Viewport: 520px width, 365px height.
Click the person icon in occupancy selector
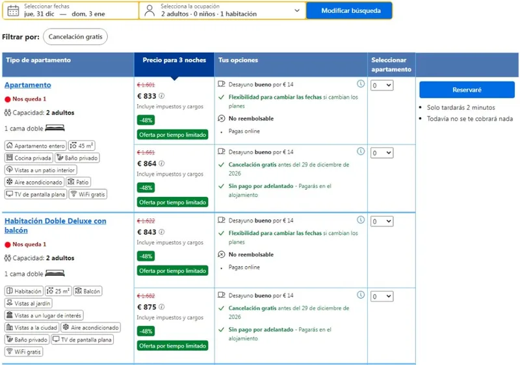coord(150,10)
